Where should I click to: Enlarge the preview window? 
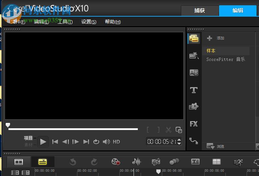[x=179, y=130]
